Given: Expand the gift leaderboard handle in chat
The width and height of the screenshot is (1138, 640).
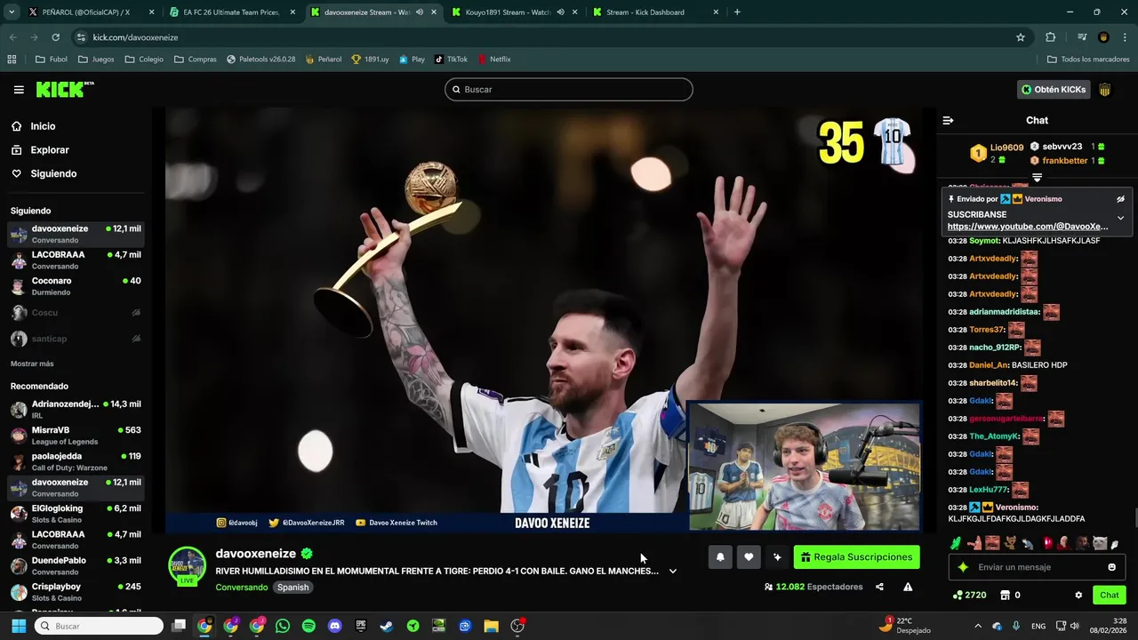Looking at the screenshot, I should pyautogui.click(x=1037, y=179).
